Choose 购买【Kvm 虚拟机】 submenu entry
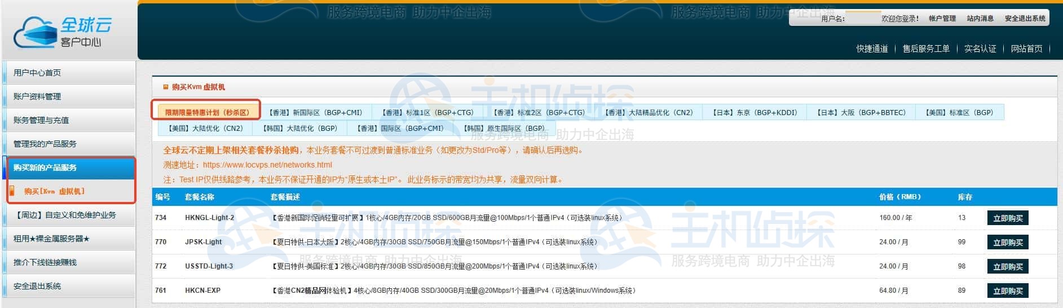The width and height of the screenshot is (1063, 308). pyautogui.click(x=55, y=191)
